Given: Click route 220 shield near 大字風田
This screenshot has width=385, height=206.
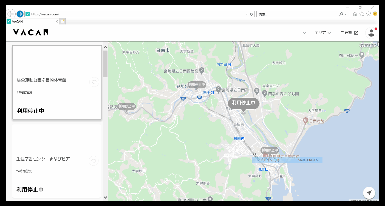Looking at the screenshot, I should click(347, 111).
